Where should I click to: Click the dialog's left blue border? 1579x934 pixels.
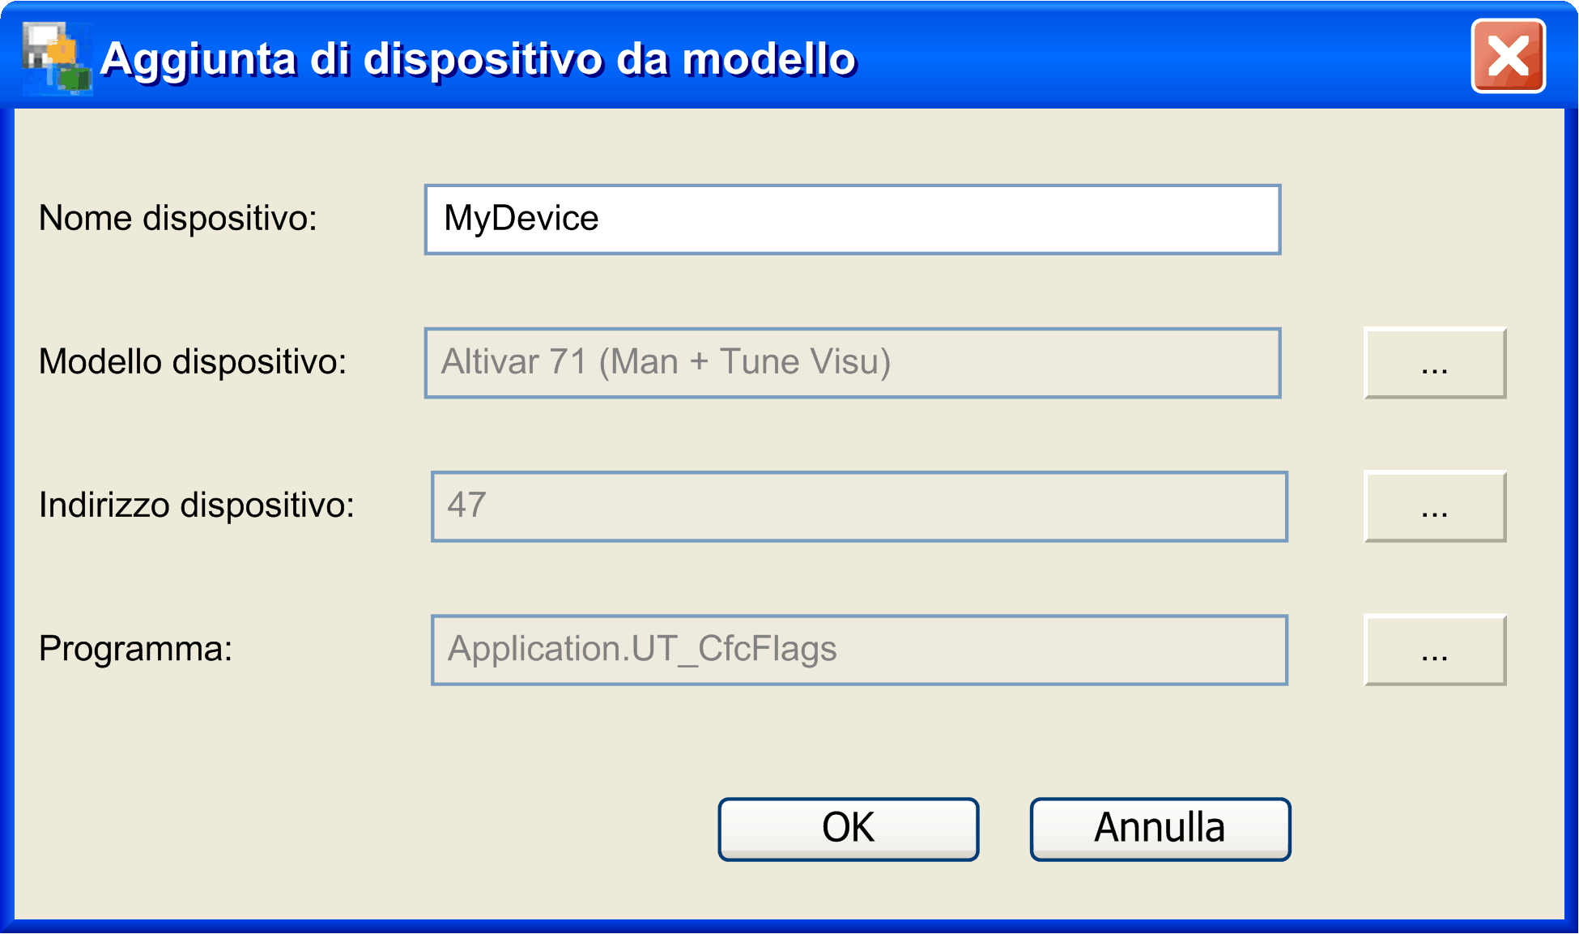click(6, 518)
